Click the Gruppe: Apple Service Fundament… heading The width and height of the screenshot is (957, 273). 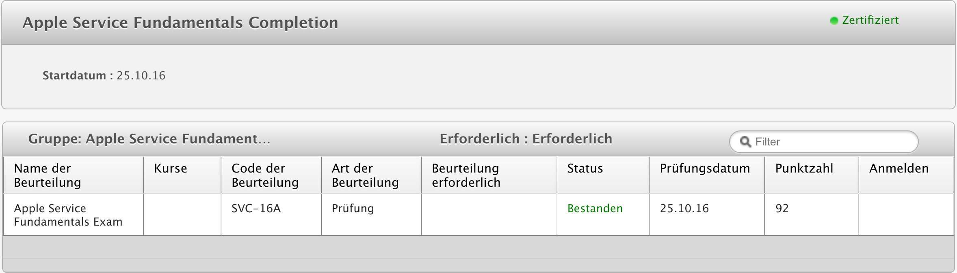point(149,139)
